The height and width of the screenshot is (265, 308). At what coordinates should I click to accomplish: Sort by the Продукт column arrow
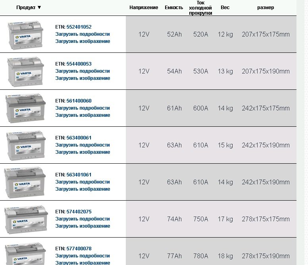pos(39,8)
